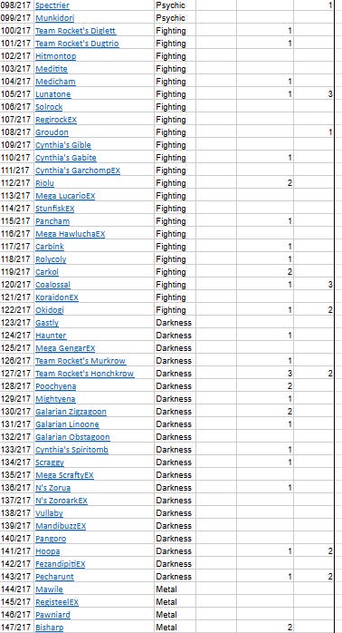Select Riolu's quantity cell showing 2
Screen dimensions: 342x633
click(x=265, y=183)
